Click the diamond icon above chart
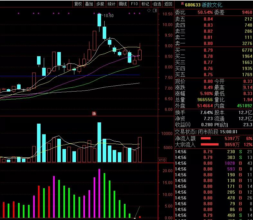 [149, 11]
